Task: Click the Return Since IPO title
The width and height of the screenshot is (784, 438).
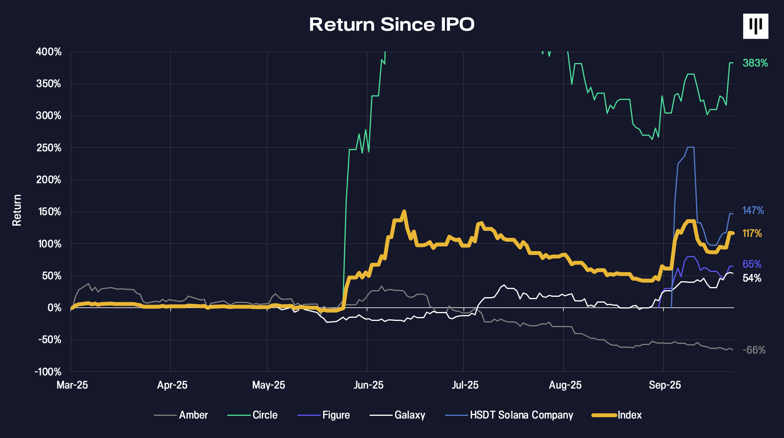Action: point(392,25)
